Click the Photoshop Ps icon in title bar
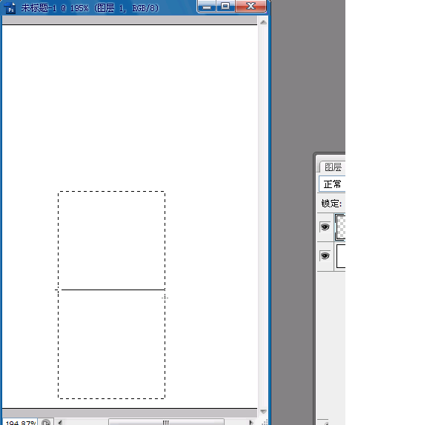This screenshot has width=441, height=425. coord(10,7)
